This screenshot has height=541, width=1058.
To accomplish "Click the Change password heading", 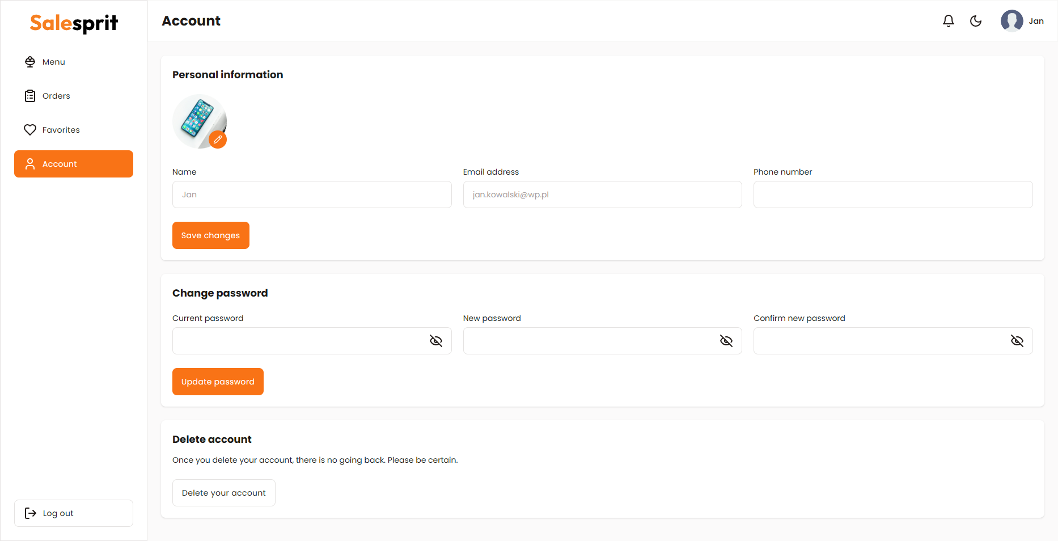I will [220, 293].
